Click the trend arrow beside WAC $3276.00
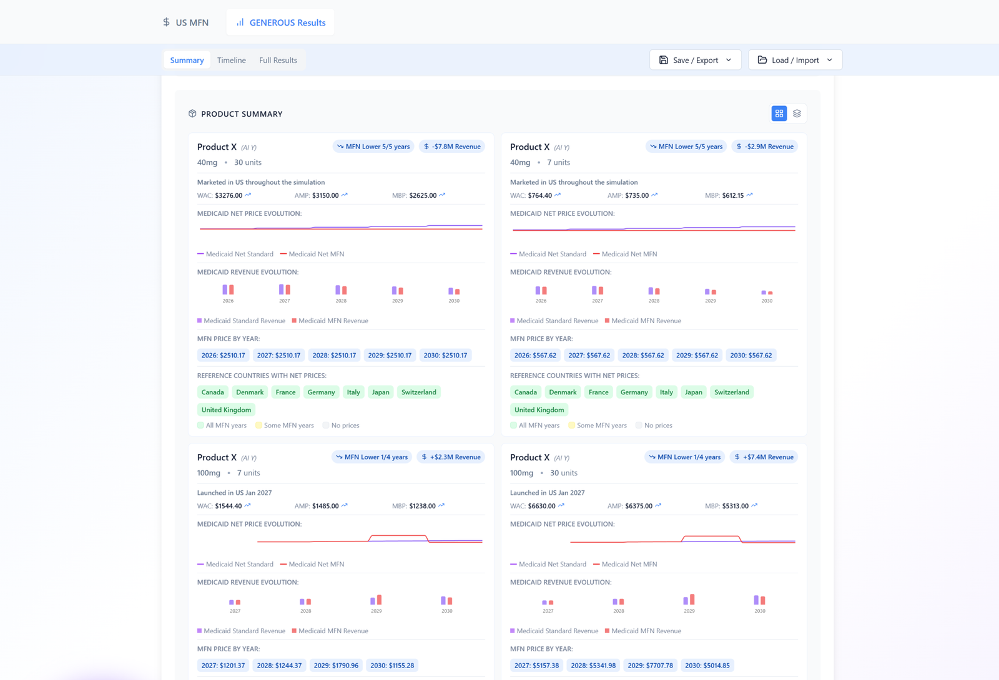The image size is (999, 680). 247,195
